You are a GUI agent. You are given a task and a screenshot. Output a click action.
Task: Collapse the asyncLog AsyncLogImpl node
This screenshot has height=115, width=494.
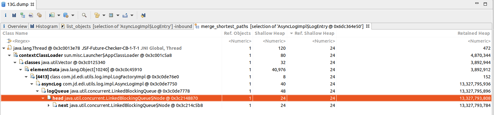32,84
